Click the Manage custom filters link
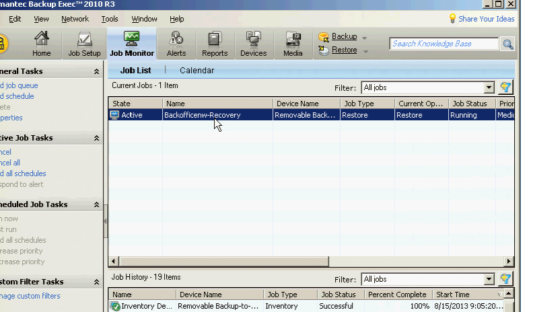The image size is (533, 312). 30,296
